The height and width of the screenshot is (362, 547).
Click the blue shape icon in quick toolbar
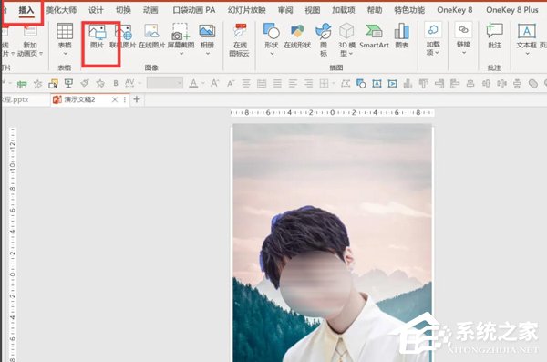click(361, 83)
